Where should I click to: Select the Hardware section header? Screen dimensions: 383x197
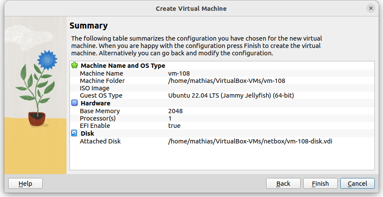(95, 103)
